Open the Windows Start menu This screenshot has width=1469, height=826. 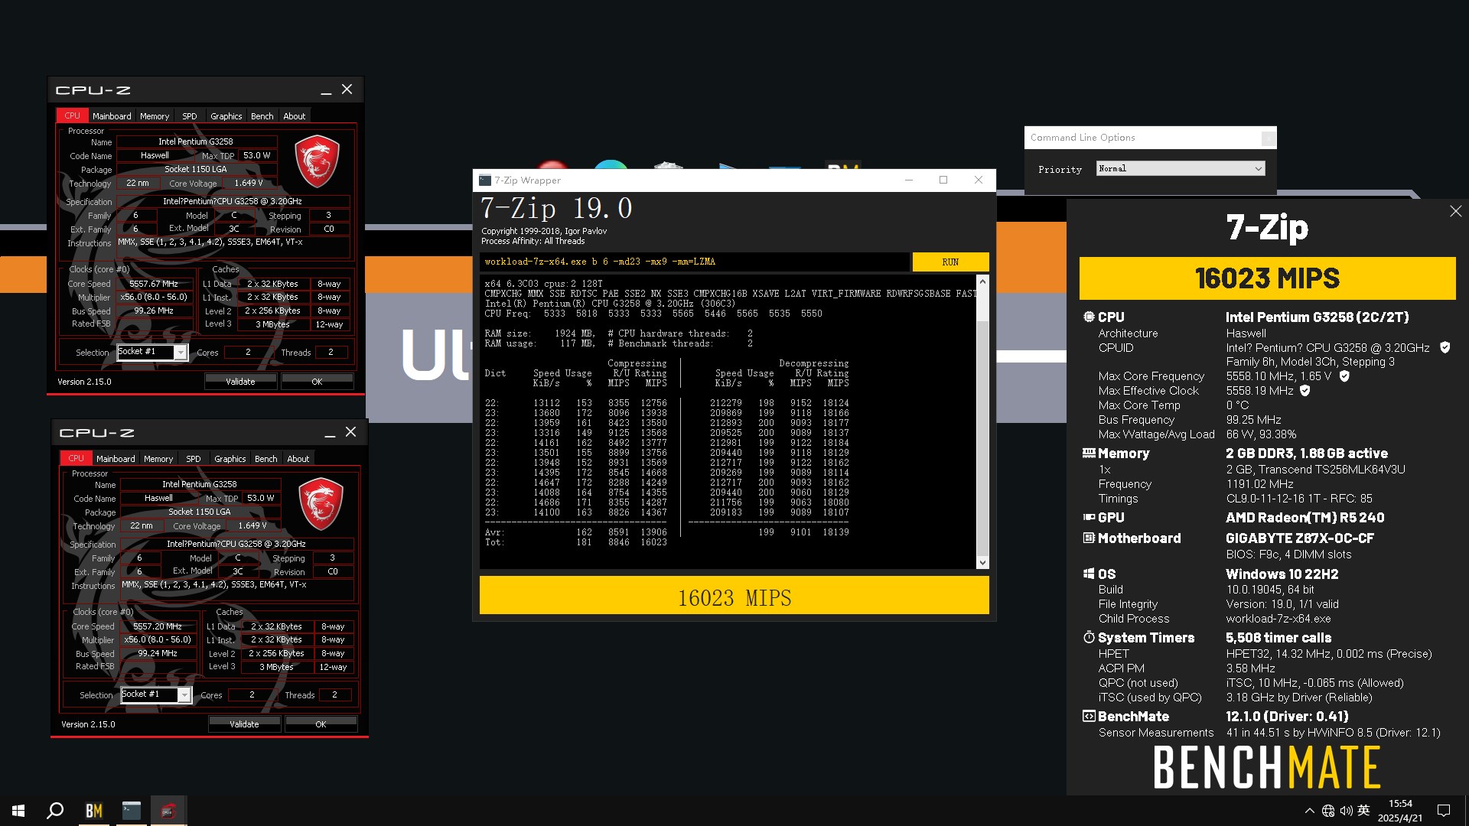click(x=18, y=811)
